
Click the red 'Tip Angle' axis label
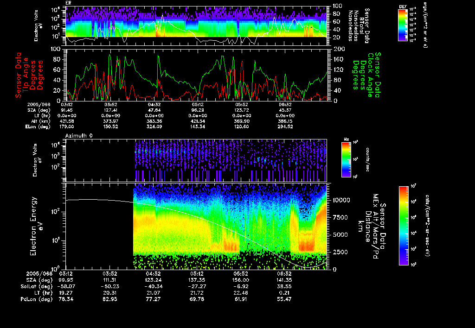[26, 75]
